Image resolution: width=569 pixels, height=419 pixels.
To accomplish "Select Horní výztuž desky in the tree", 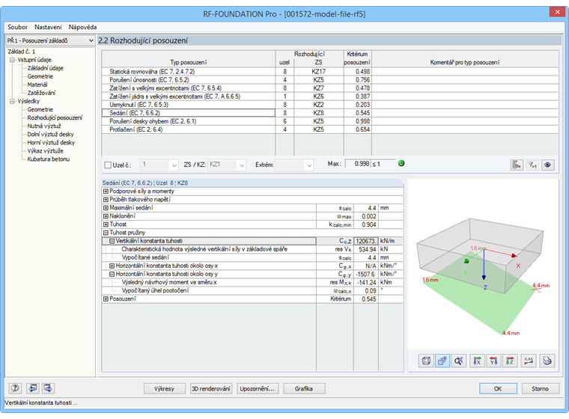I will [x=51, y=143].
